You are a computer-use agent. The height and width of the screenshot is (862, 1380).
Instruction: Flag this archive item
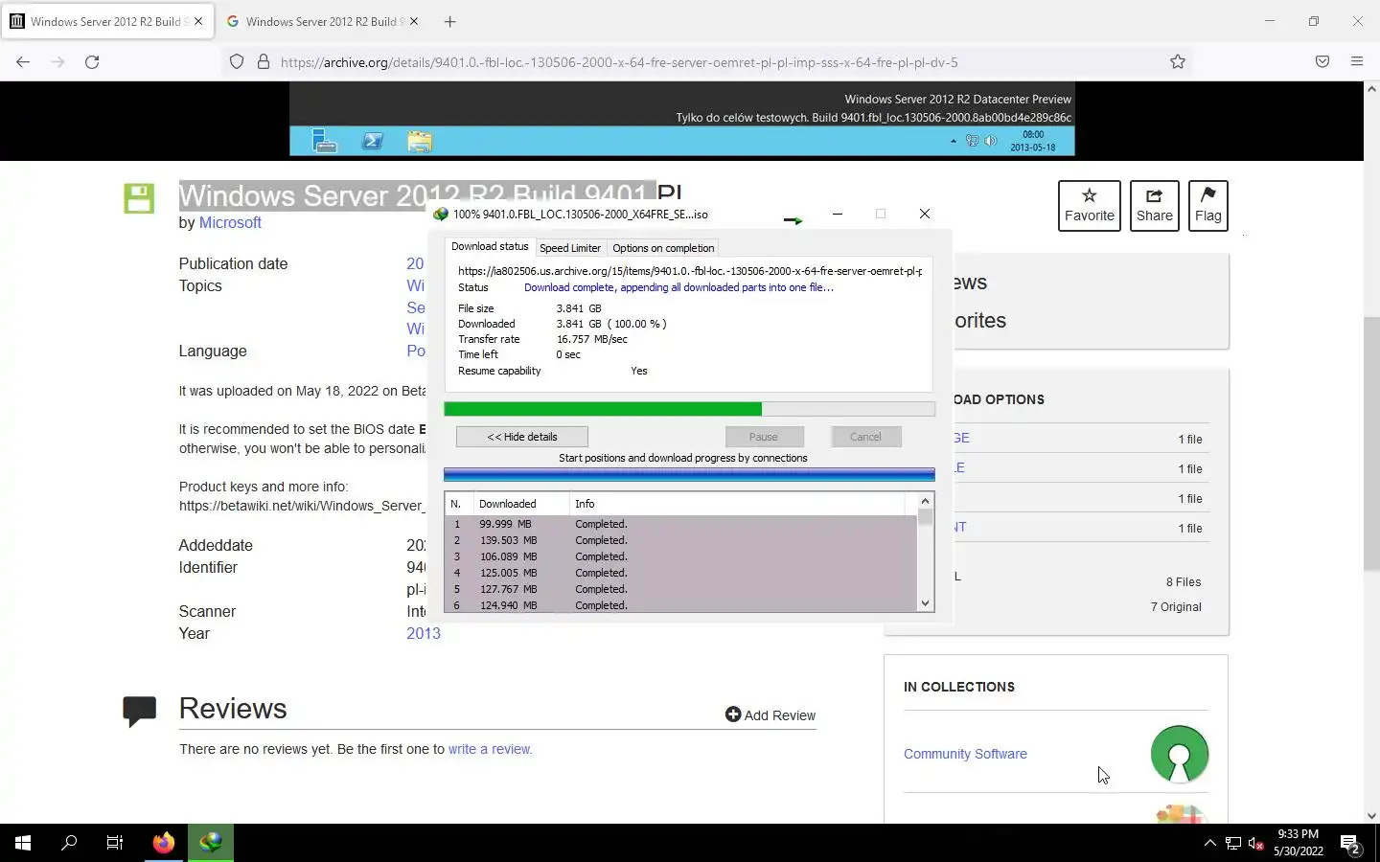[1208, 205]
